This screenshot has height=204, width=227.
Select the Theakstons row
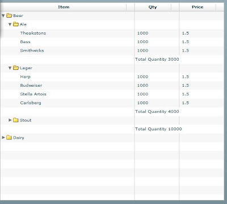112,33
